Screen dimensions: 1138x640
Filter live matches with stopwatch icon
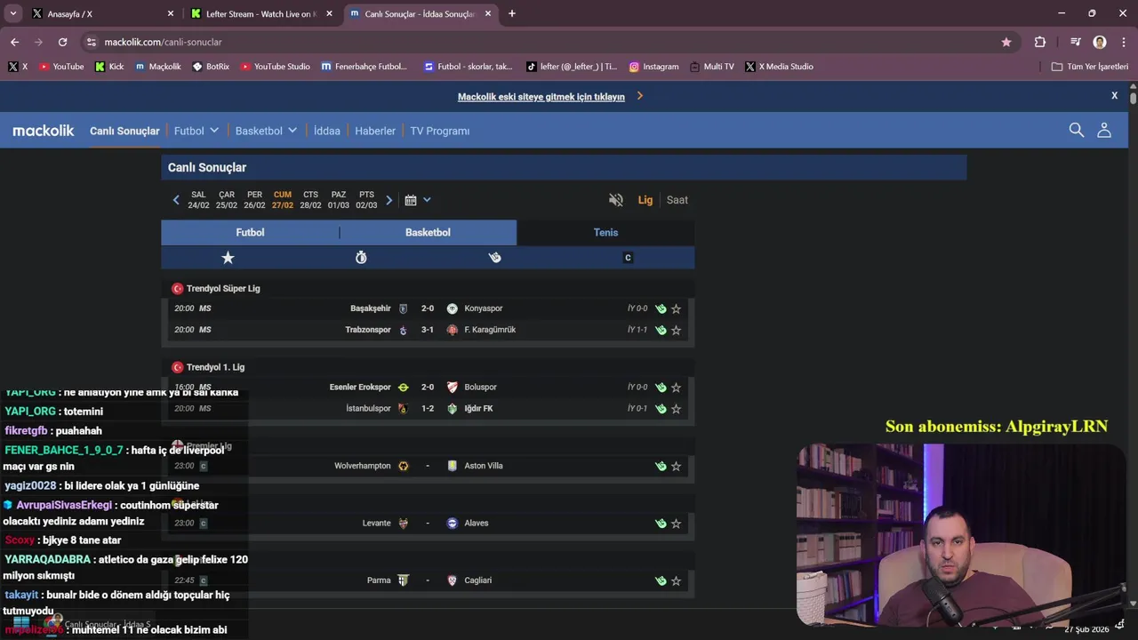(x=361, y=257)
